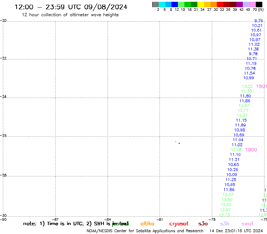This screenshot has width=267, height=234.
Task: Click the longitude axis label -87
Action: [x=55, y=220]
